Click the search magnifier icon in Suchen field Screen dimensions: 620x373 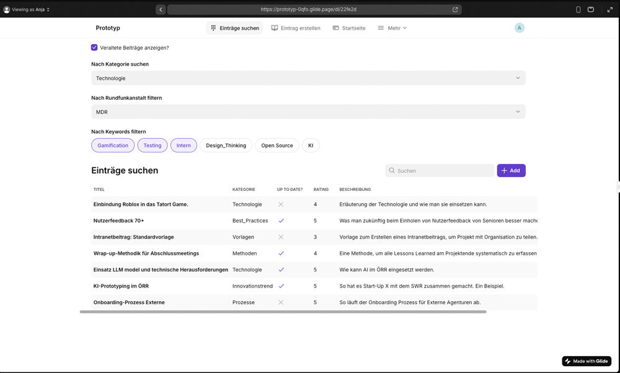coord(392,170)
